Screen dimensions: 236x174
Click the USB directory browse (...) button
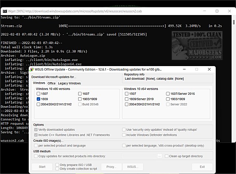click(160, 156)
